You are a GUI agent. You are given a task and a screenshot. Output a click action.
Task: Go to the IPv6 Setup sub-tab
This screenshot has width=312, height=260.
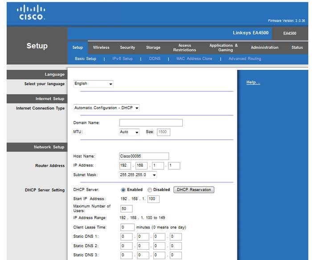123,59
